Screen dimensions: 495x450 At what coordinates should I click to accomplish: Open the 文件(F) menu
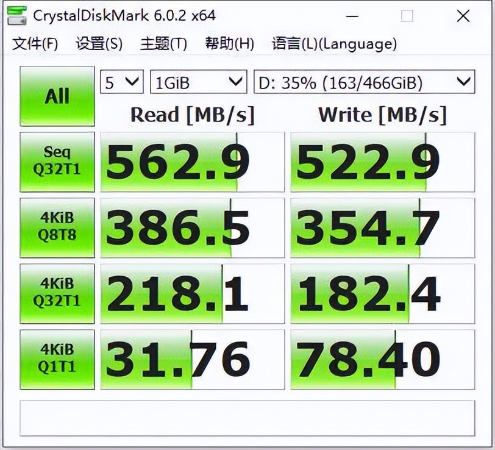35,43
